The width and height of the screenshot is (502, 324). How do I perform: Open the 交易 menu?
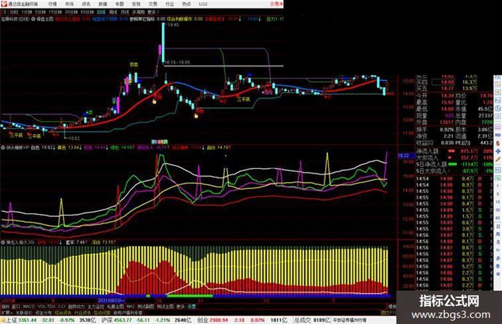153,4
